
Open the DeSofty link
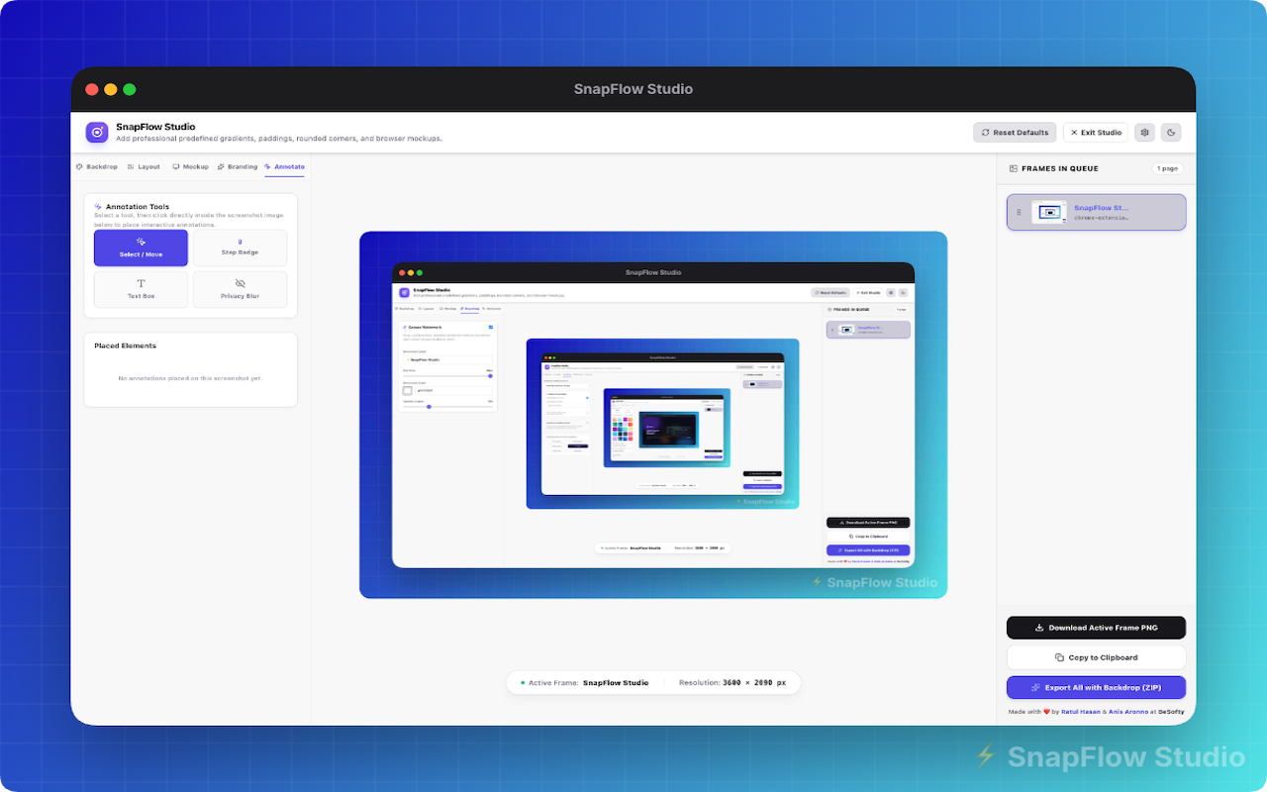point(1172,712)
